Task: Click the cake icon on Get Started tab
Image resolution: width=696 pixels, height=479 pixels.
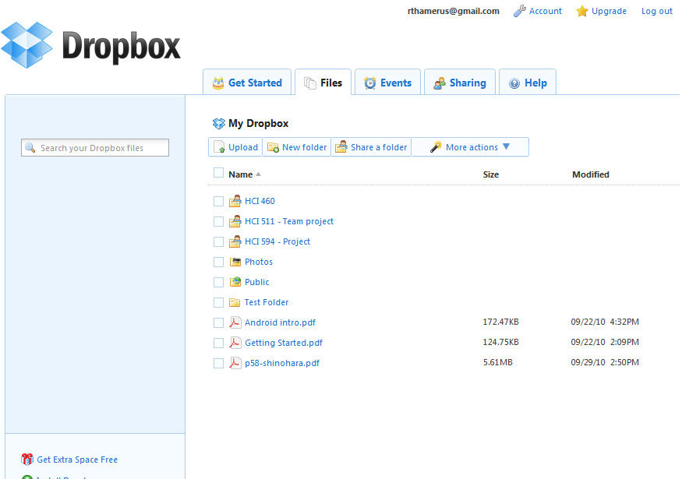Action: (x=218, y=83)
